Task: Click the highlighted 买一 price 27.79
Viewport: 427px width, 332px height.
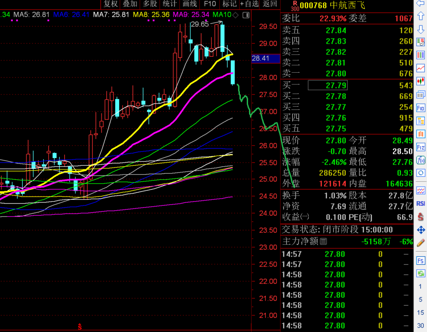Action: tap(328, 85)
